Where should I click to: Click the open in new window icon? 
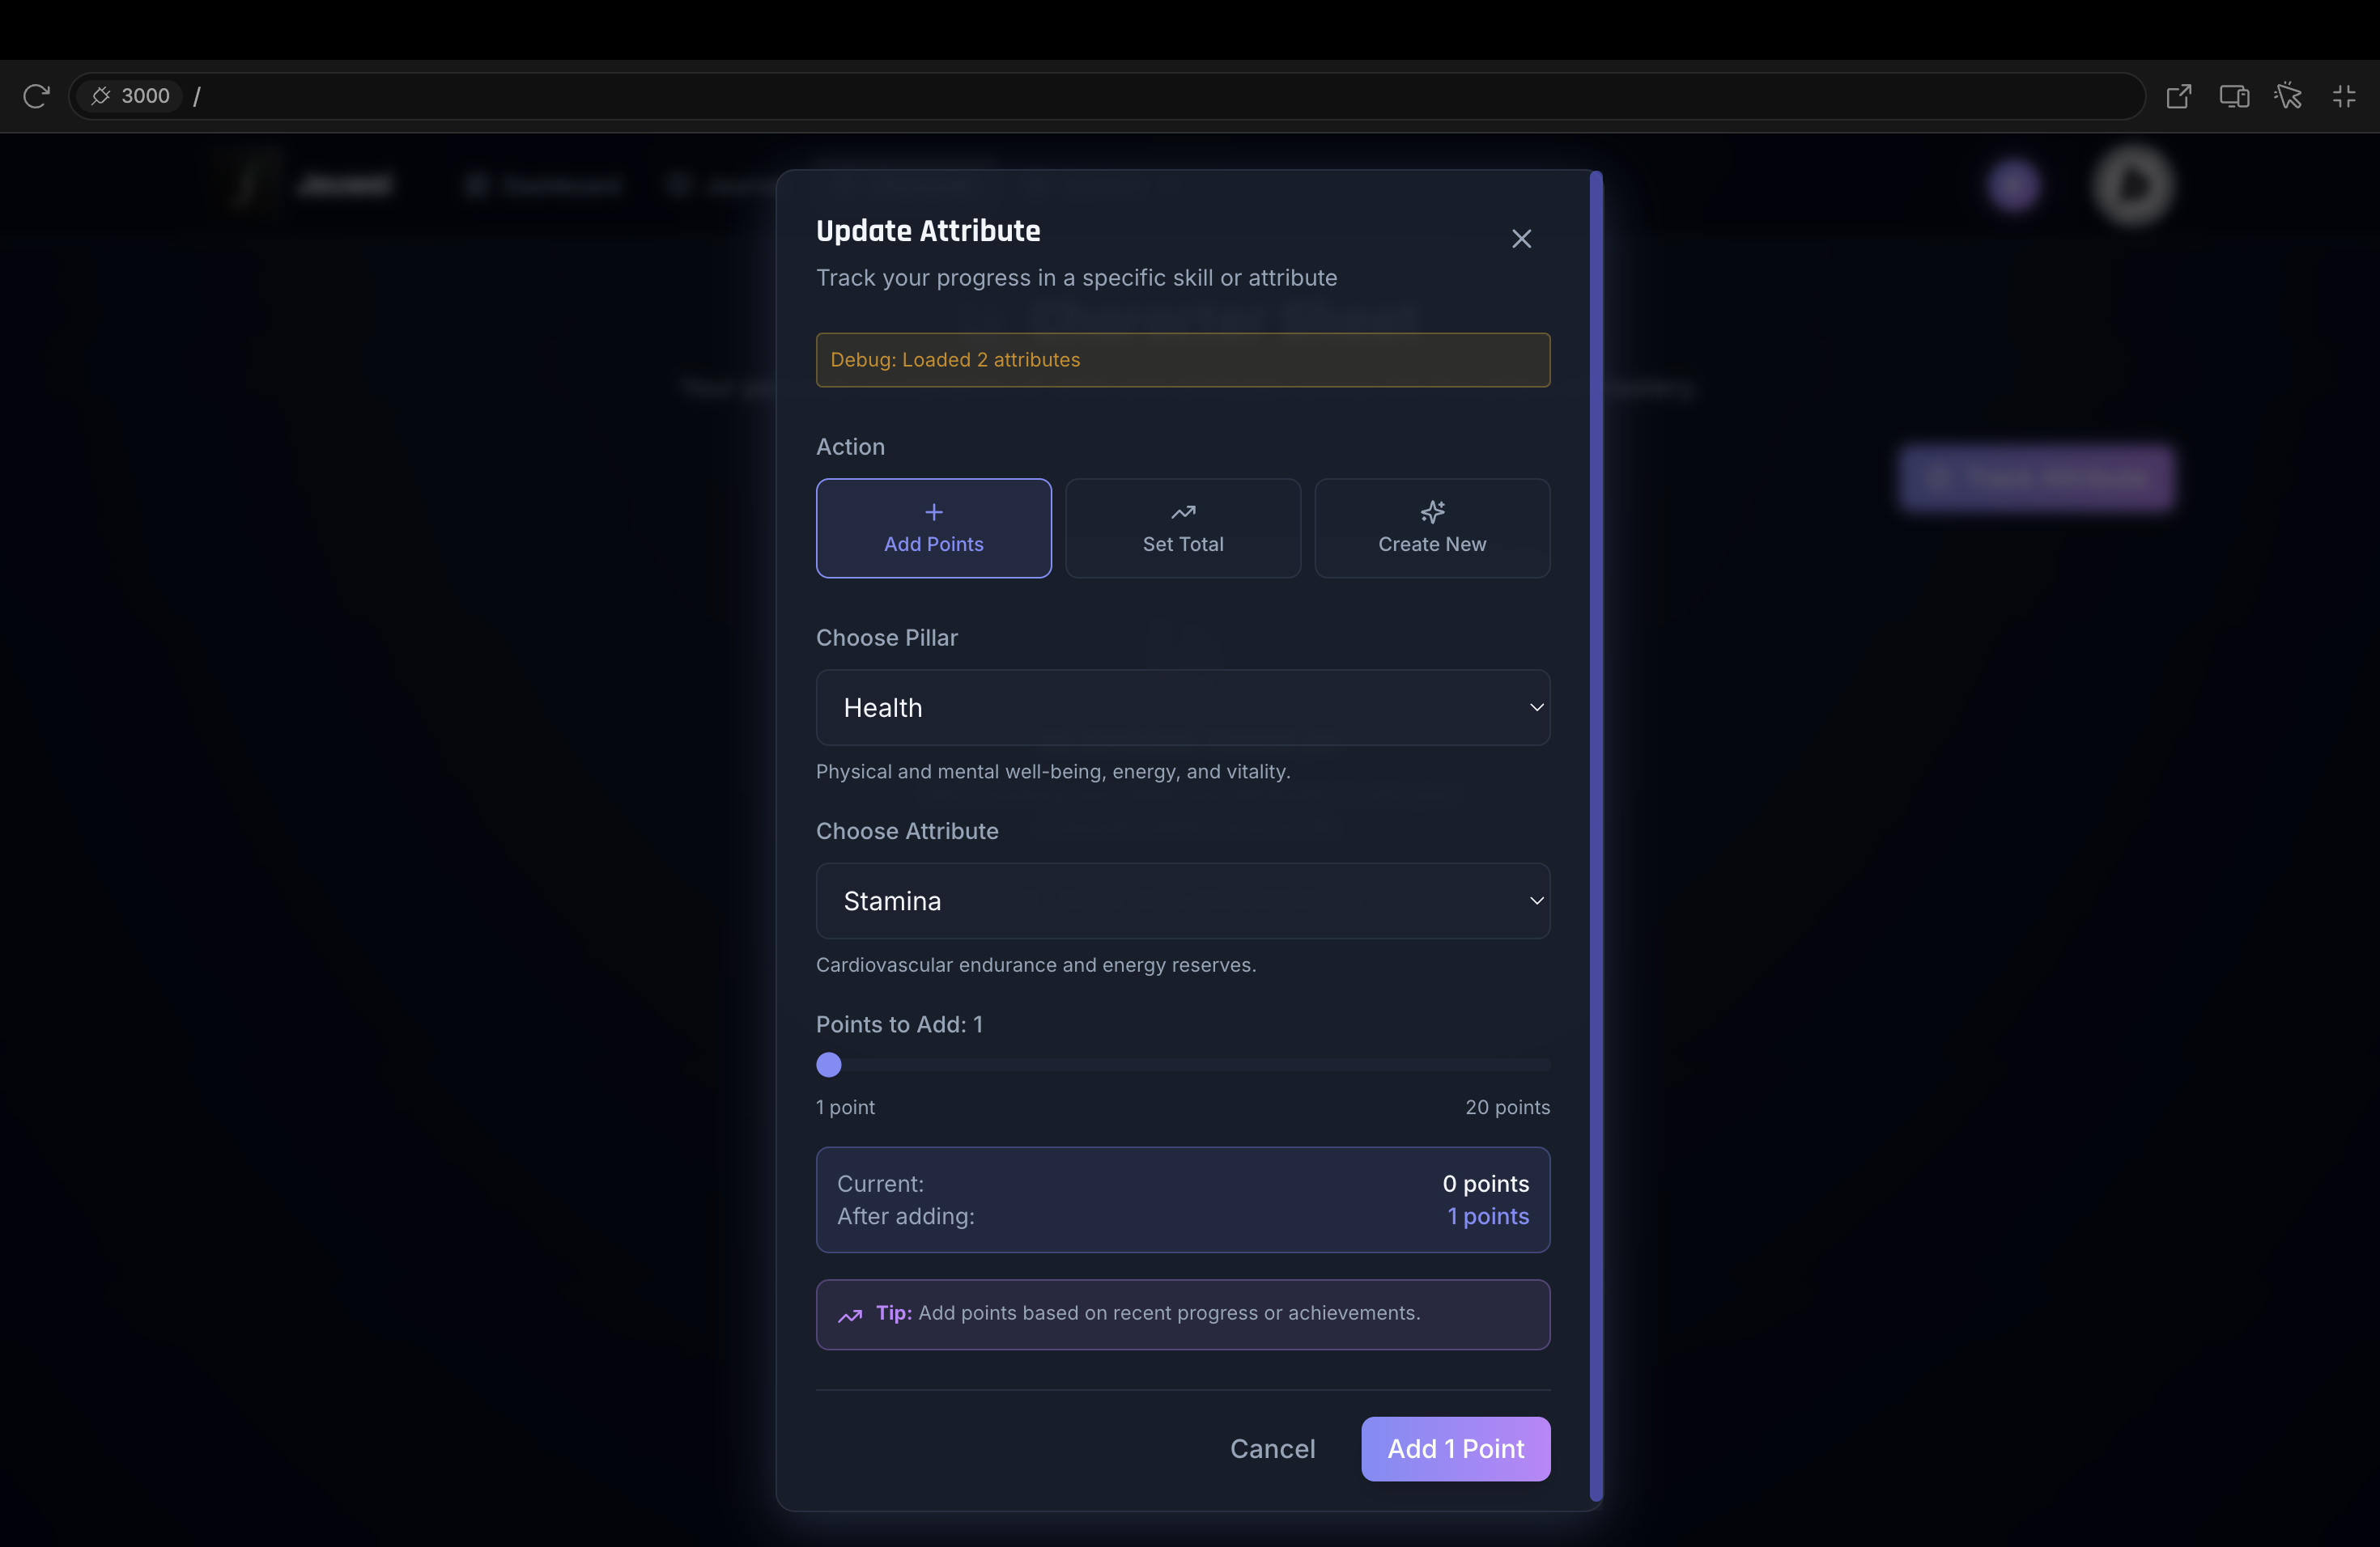tap(2179, 96)
